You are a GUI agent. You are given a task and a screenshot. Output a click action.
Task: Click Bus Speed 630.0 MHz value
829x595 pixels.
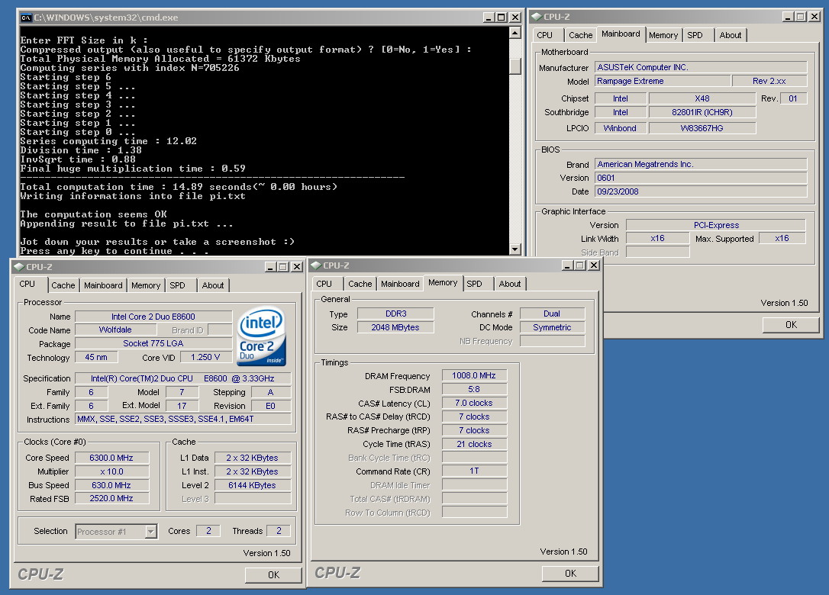click(111, 485)
